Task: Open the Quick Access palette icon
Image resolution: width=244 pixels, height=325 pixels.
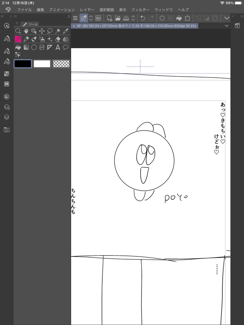Action: click(x=7, y=26)
